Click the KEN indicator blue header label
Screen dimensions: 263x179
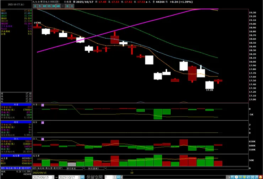[16, 168]
